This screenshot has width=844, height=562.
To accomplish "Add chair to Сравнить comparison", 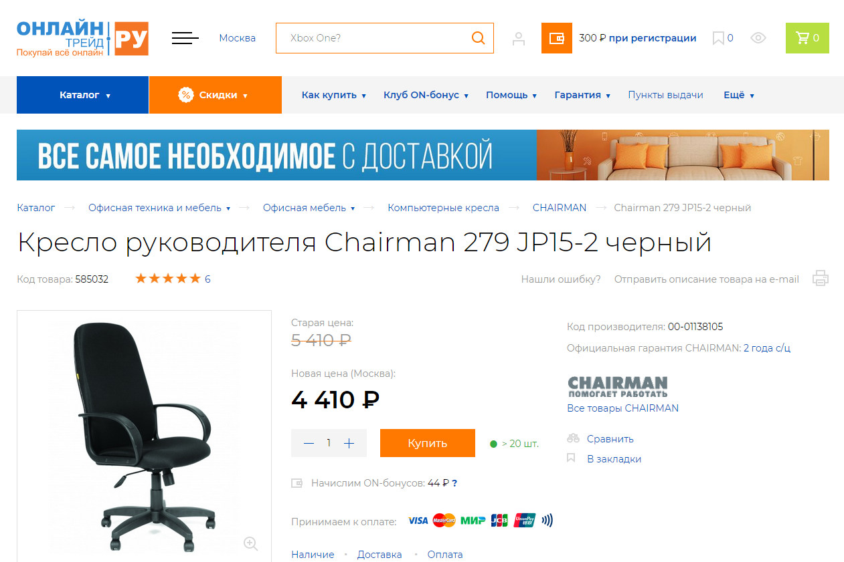I will pyautogui.click(x=610, y=439).
